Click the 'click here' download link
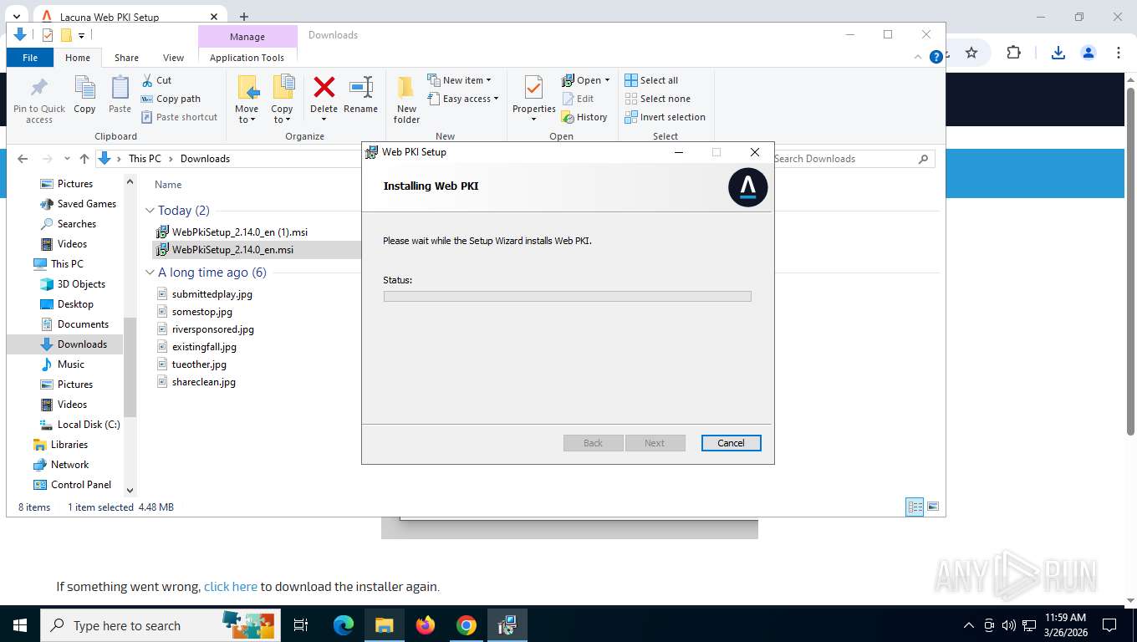 click(x=231, y=587)
